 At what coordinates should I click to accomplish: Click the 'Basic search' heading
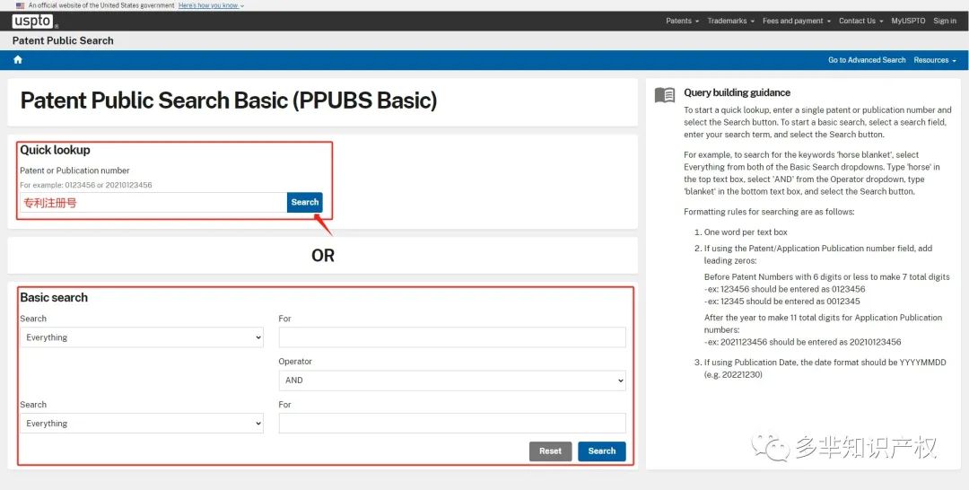(x=54, y=297)
